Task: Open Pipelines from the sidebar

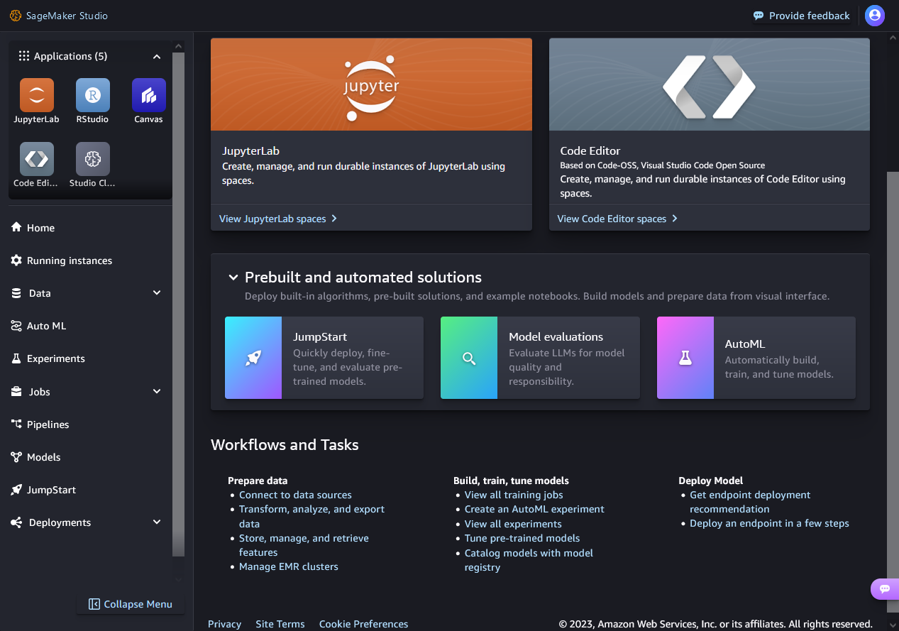Action: 48,424
